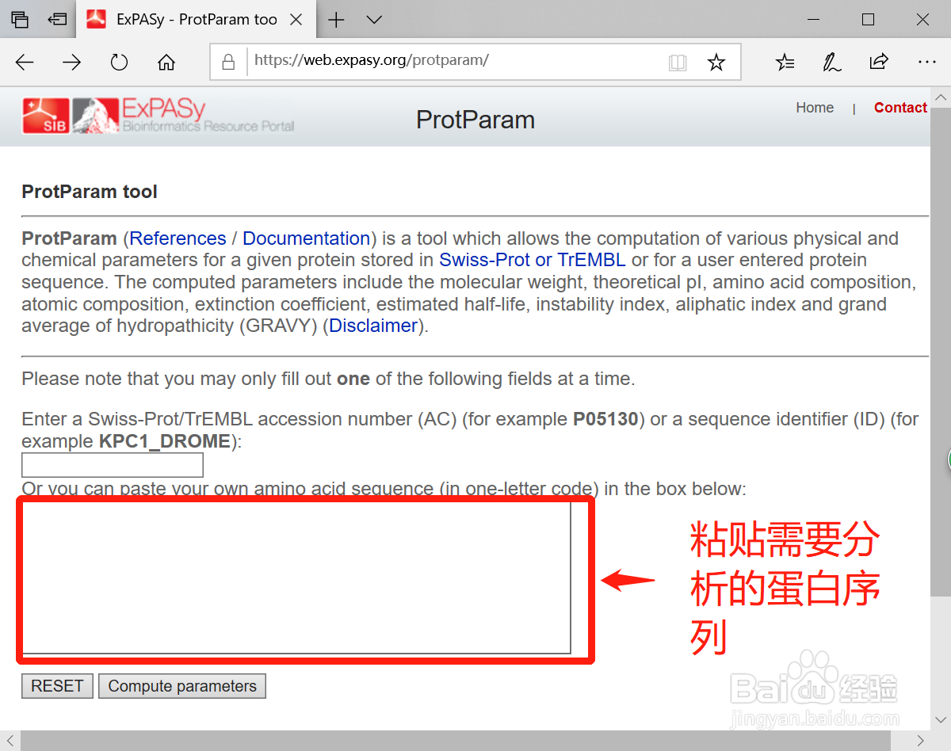Image resolution: width=951 pixels, height=751 pixels.
Task: Maximize the browser window
Action: tap(868, 20)
